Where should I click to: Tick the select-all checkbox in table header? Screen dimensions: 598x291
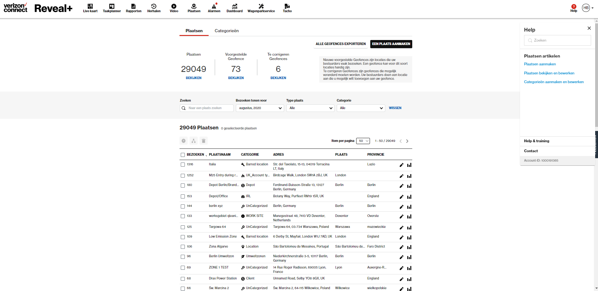point(183,155)
